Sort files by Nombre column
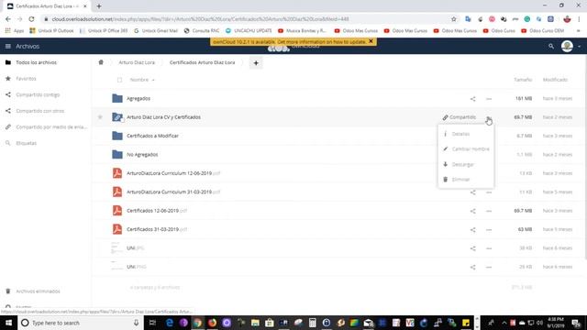The height and width of the screenshot is (330, 587). 139,80
